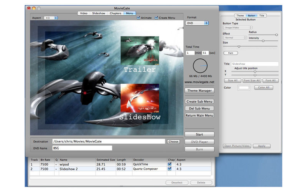
Task: Open the Slideshow tab
Action: pyautogui.click(x=99, y=13)
